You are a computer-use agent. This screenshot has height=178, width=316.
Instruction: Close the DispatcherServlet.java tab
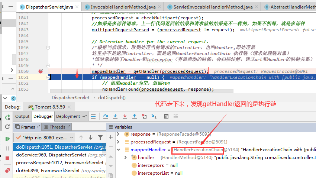coord(77,7)
